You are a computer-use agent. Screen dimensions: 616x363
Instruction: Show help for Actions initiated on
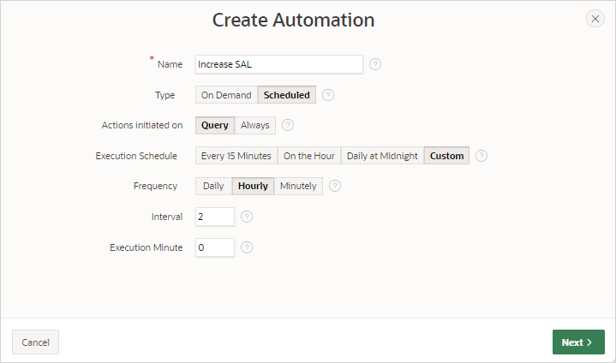click(288, 125)
